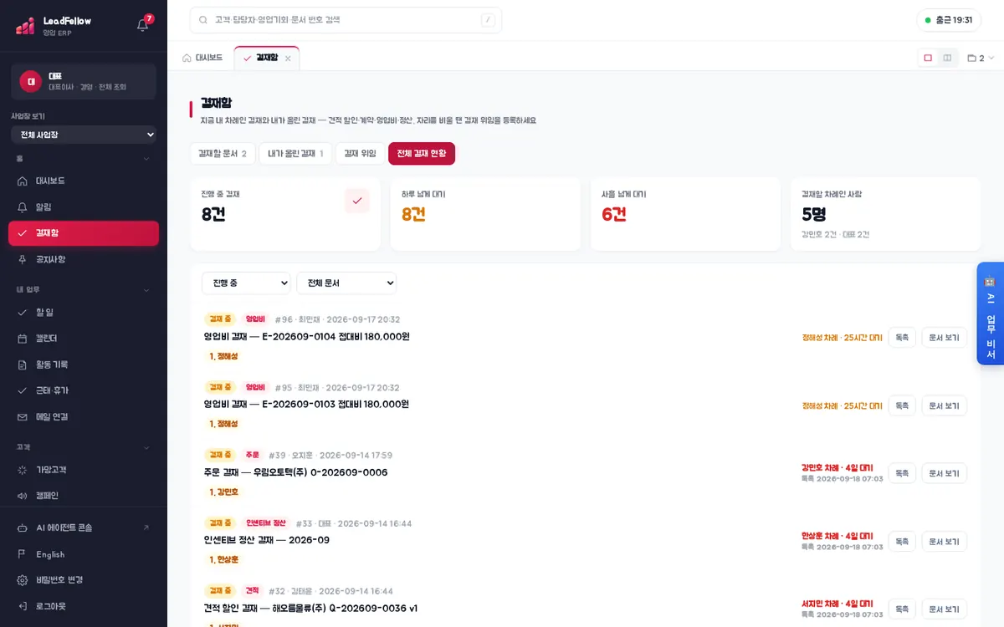Click the 대표 user avatar

click(x=30, y=81)
